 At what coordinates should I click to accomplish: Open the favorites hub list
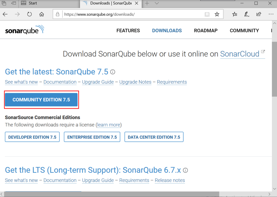click(x=235, y=14)
